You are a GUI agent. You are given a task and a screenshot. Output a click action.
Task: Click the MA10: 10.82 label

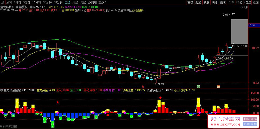[x=56, y=7]
